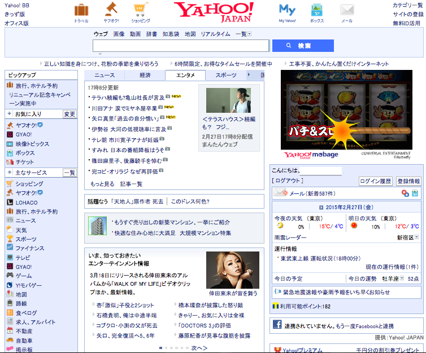Click the チケット icon in sidebar
This screenshot has height=353, width=426.
coord(10,162)
